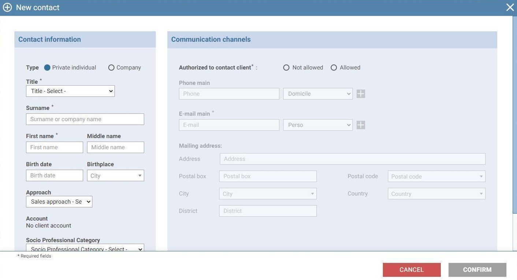Image resolution: width=517 pixels, height=280 pixels.
Task: Click the E-mail input field
Action: 229,125
